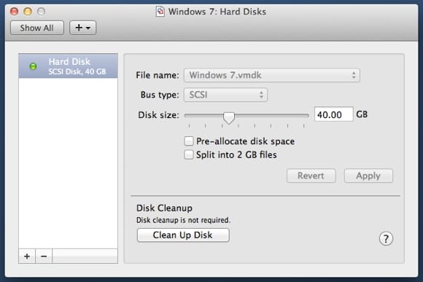Open the Bus type SCSI dropdown
This screenshot has width=423, height=282.
coord(225,95)
